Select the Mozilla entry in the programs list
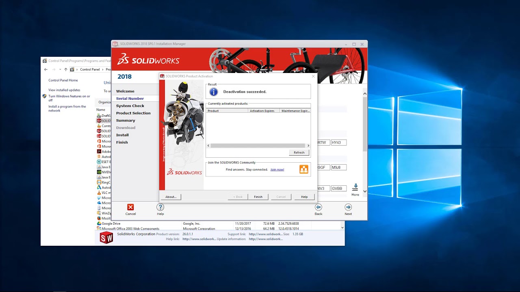Screen dimensions: 520x292 point(104,218)
